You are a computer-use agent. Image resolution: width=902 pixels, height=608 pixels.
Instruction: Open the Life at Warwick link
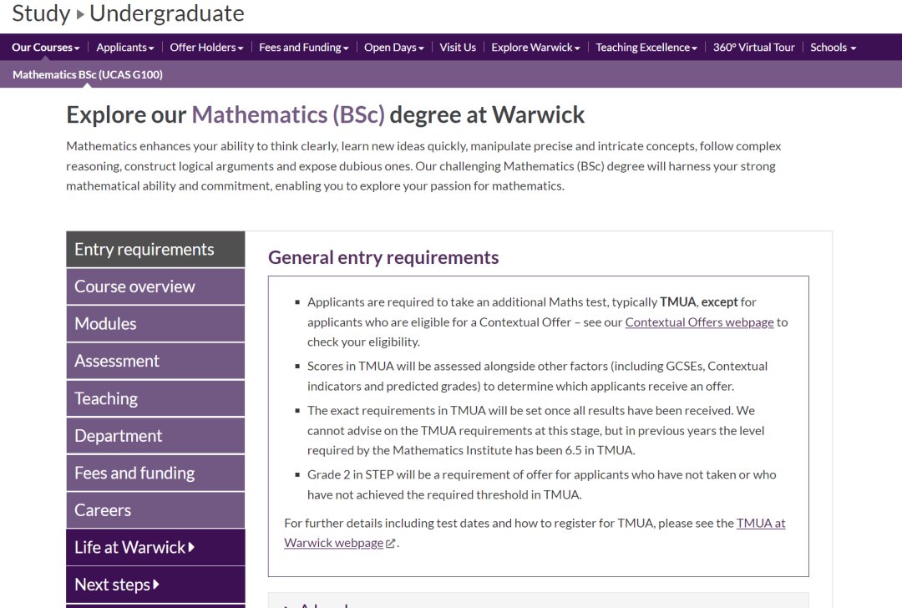[155, 548]
